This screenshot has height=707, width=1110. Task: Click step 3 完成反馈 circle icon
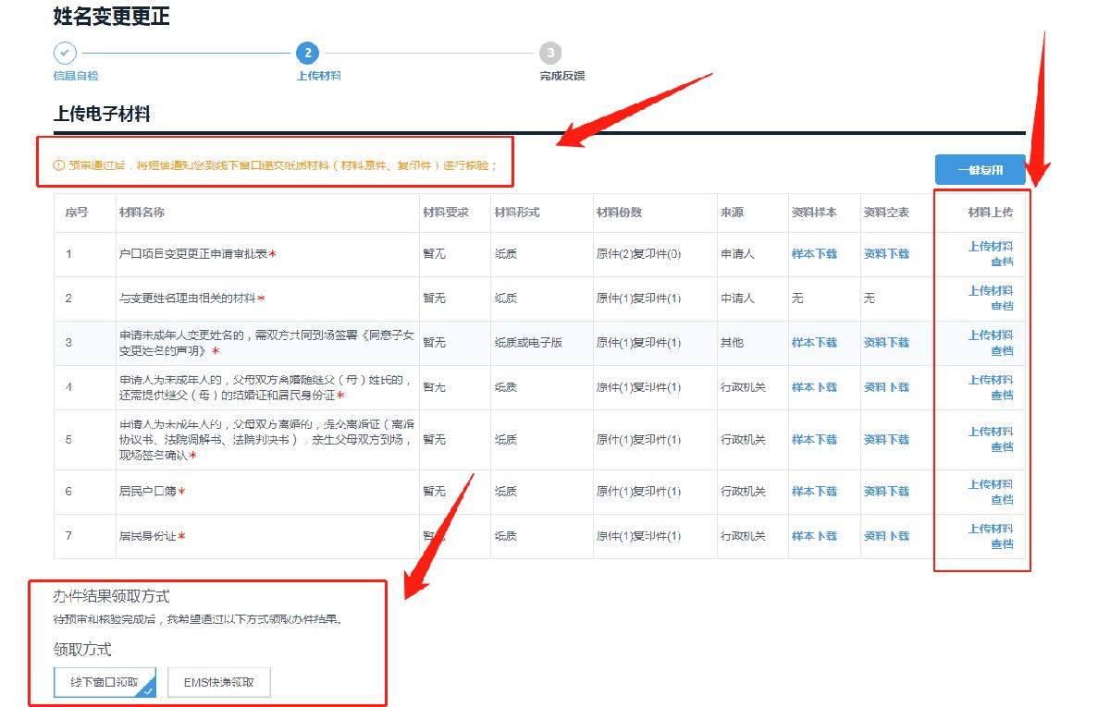pyautogui.click(x=550, y=53)
